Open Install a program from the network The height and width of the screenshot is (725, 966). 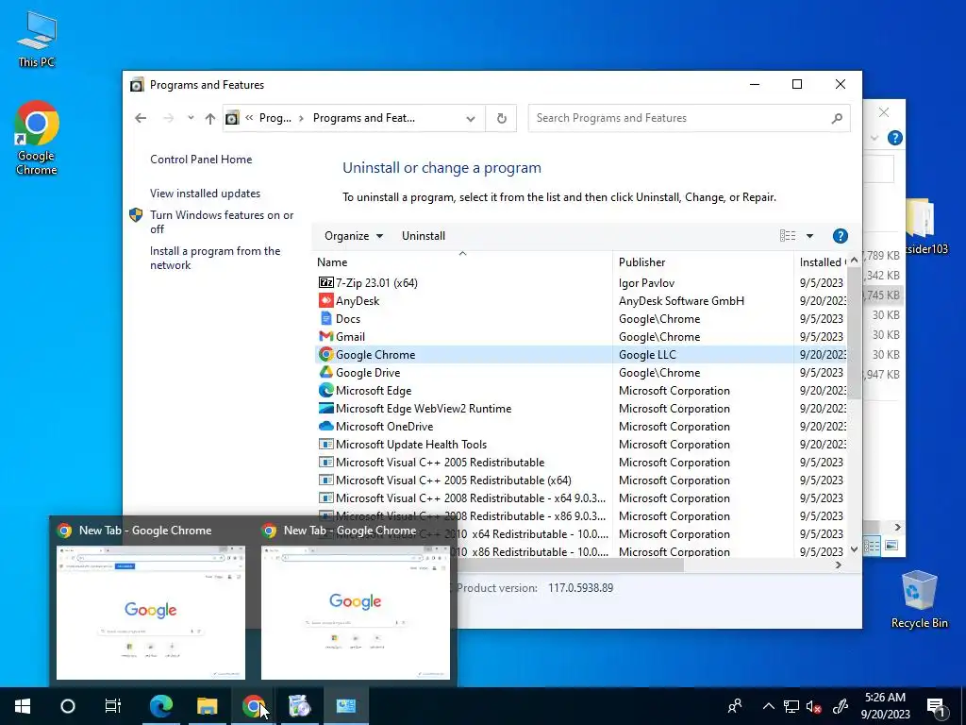coord(215,258)
